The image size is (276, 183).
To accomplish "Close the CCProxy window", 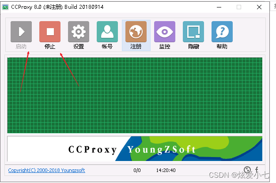I will (259, 7).
